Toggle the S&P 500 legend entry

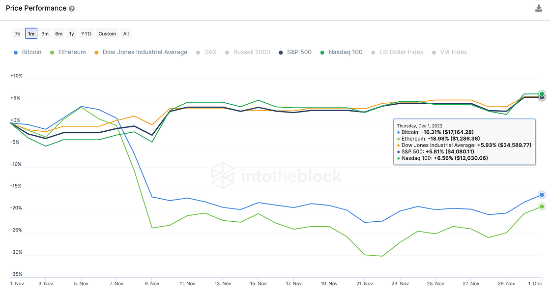[295, 52]
